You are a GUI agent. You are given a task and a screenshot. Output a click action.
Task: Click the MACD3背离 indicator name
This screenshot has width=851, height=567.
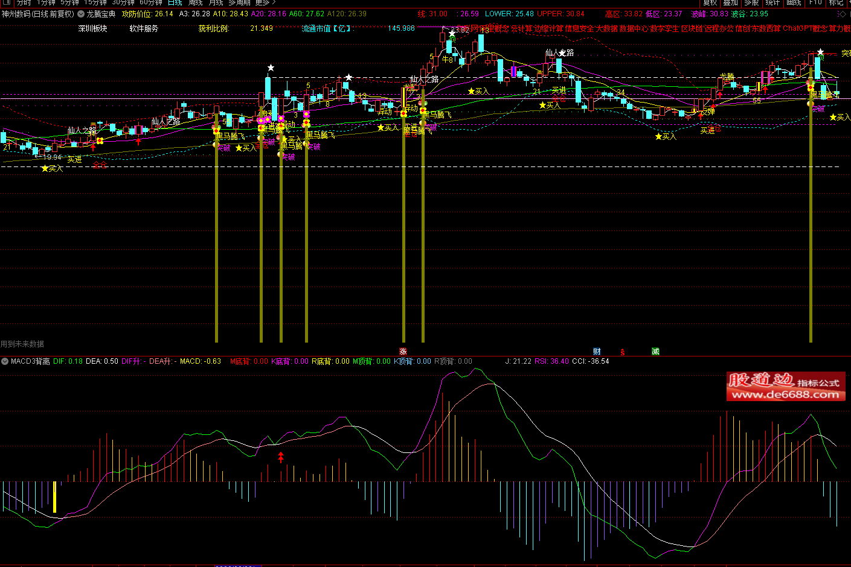tap(30, 361)
